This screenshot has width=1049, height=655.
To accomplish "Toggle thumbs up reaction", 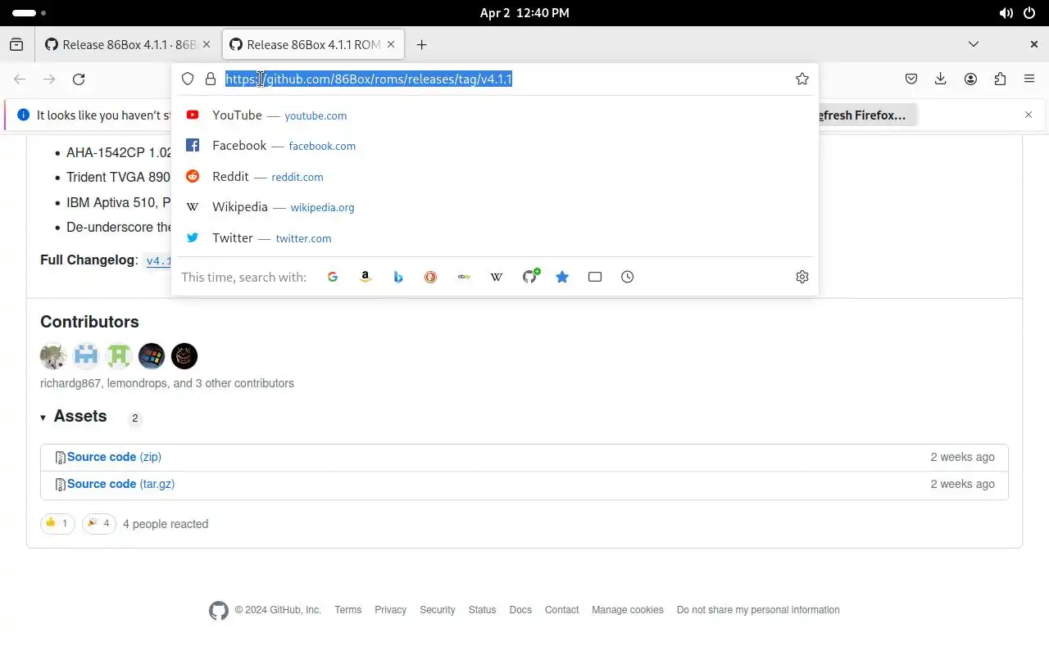I will [57, 523].
